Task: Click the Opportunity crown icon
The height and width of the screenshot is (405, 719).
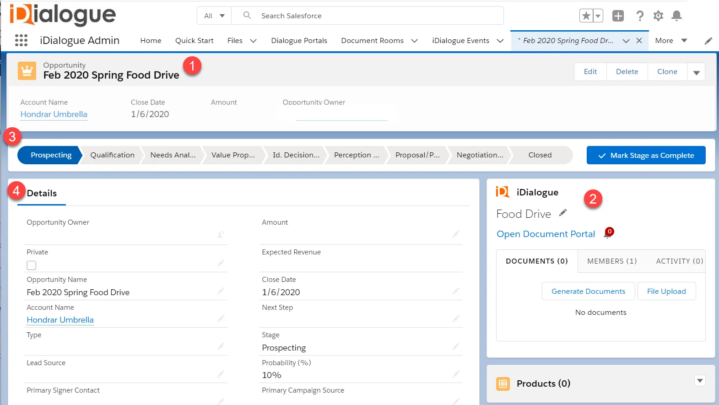Action: 27,71
